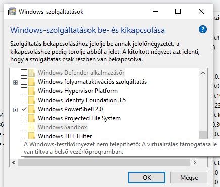Cancel with the Mégse button
Viewport: 220px width, 187px height.
point(189,178)
